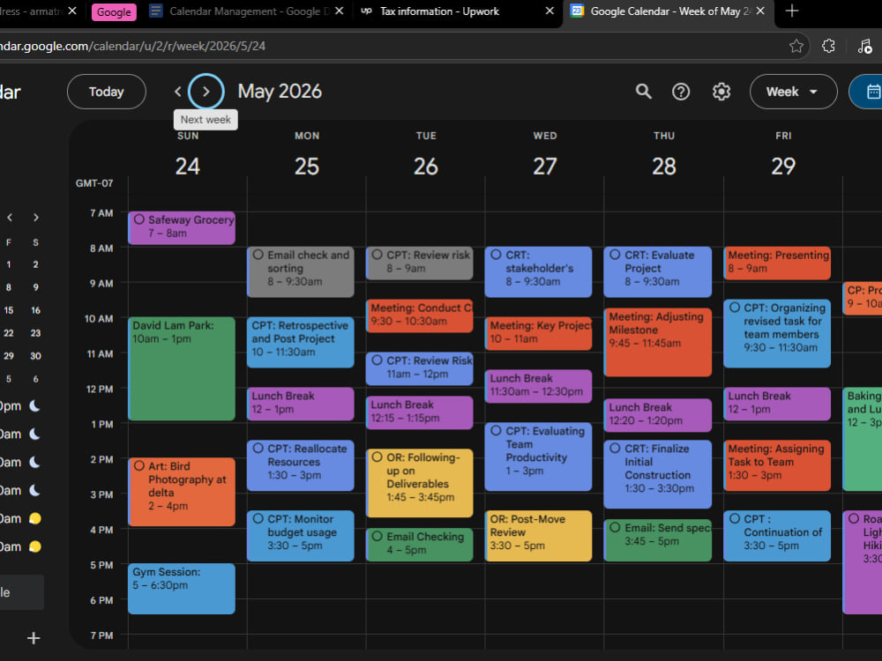Open Tuesday Lunch Break 12:15 event
This screenshot has height=661, width=882.
[420, 412]
